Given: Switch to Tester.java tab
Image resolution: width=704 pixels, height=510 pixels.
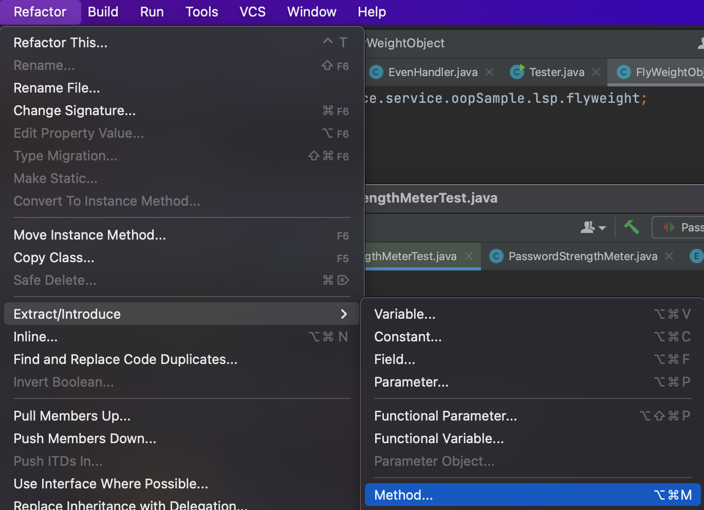Looking at the screenshot, I should pyautogui.click(x=557, y=72).
